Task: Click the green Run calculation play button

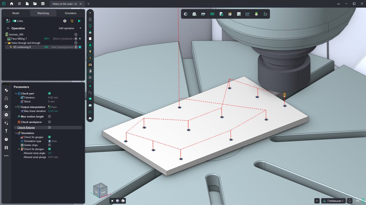Action: click(x=79, y=21)
